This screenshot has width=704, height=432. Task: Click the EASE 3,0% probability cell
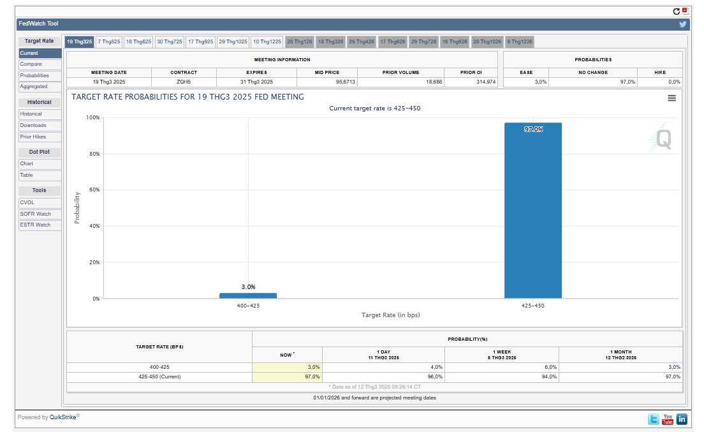click(526, 82)
